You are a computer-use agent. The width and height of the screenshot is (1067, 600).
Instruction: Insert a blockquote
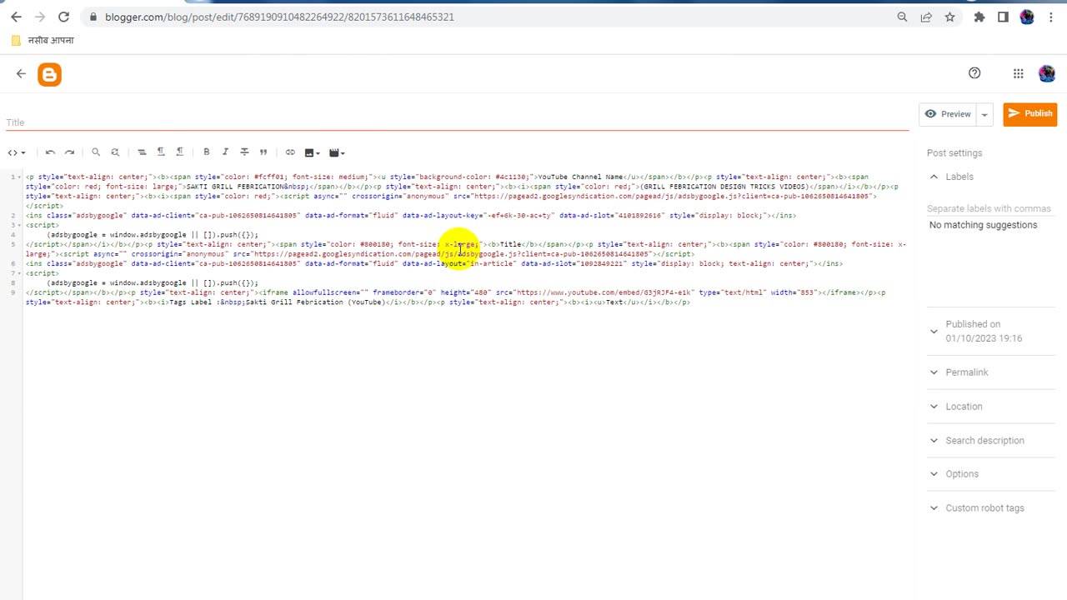[x=263, y=152]
